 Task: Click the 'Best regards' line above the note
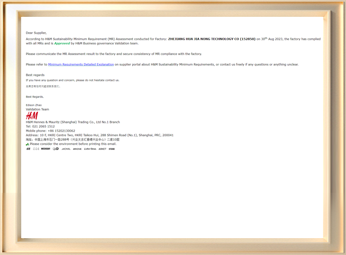coord(35,75)
